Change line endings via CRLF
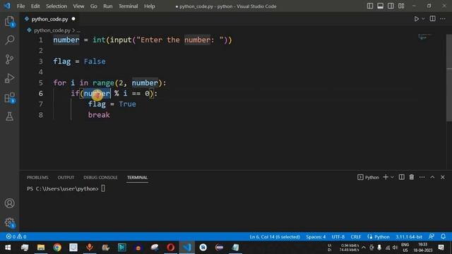This screenshot has width=452, height=254. click(x=356, y=237)
